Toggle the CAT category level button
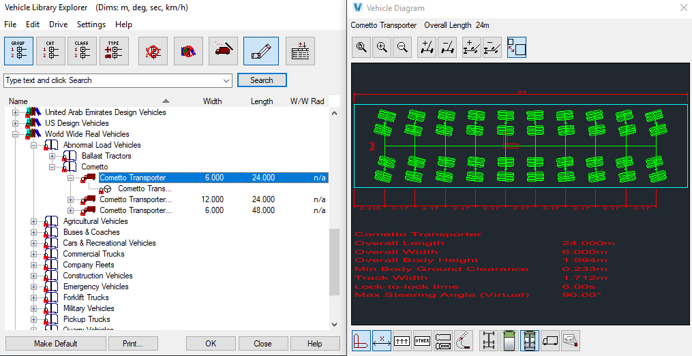Image resolution: width=692 pixels, height=356 pixels. [x=50, y=51]
